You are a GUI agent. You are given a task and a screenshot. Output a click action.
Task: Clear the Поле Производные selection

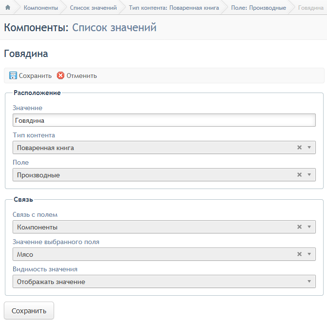point(299,174)
